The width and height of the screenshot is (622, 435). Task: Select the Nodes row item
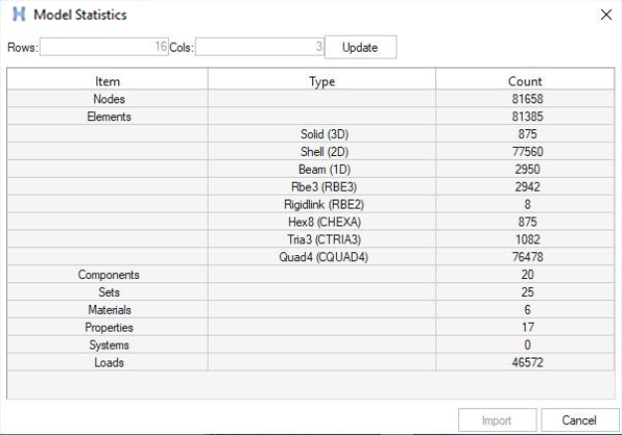(x=107, y=99)
